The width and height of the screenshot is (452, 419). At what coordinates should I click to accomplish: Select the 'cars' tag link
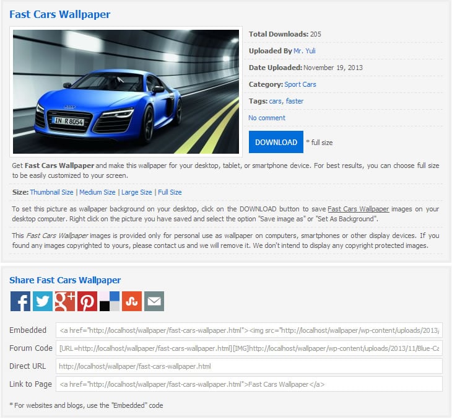pyautogui.click(x=275, y=101)
